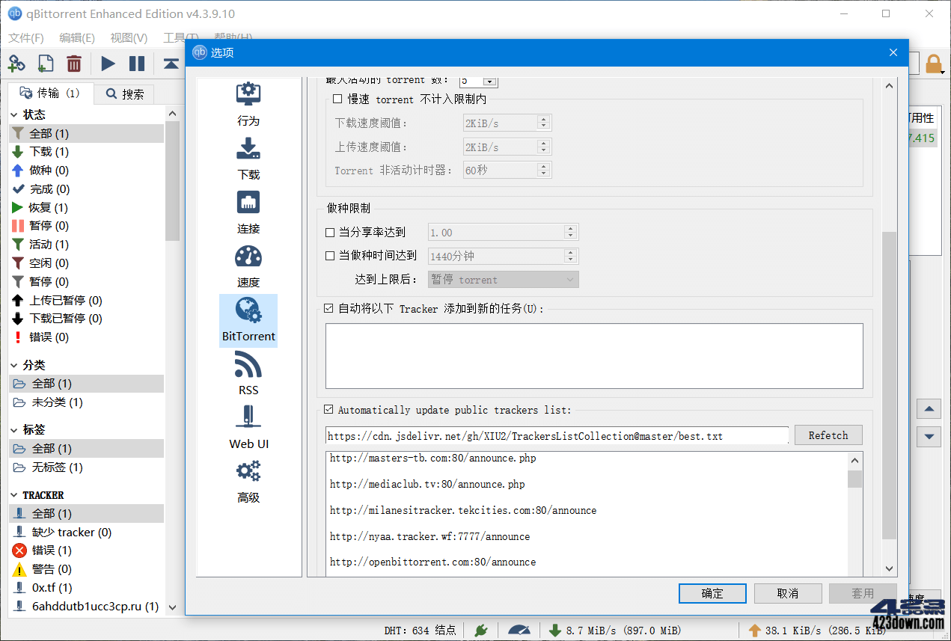
Task: Enable the 当分享率达到 checkbox
Action: 329,232
